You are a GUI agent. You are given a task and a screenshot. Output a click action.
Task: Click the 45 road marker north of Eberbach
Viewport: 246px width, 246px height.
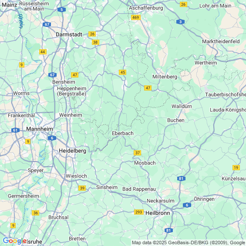pos(123,72)
